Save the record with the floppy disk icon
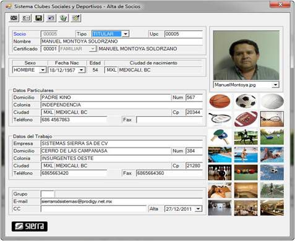 (x=39, y=18)
